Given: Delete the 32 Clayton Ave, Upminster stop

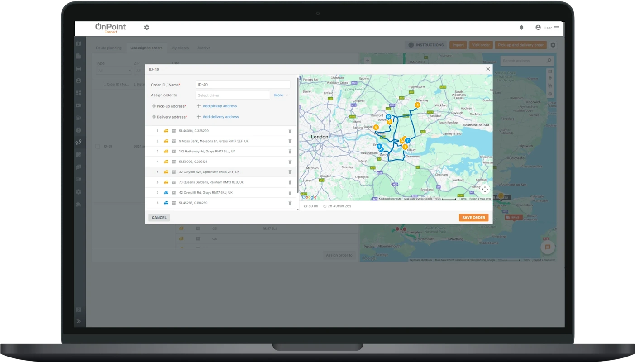Looking at the screenshot, I should [x=290, y=172].
